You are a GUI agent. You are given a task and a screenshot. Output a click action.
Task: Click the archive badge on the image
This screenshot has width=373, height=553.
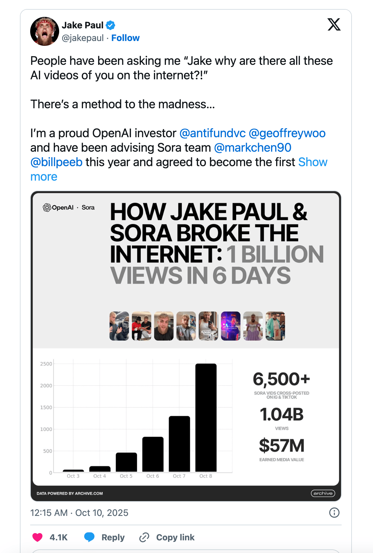323,493
